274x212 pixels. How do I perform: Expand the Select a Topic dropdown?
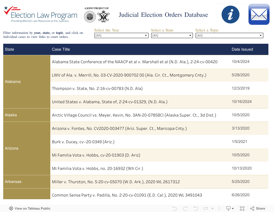point(229,35)
